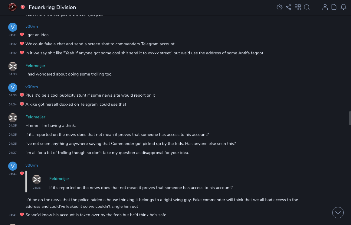Click the share icon in header

[x=288, y=7]
